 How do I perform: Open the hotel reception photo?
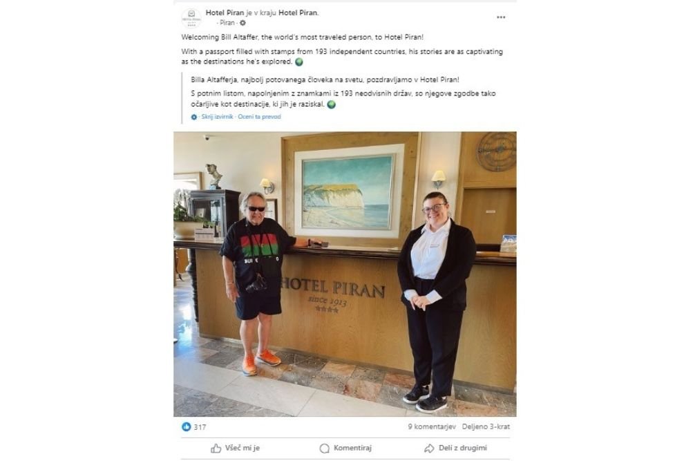(x=345, y=274)
